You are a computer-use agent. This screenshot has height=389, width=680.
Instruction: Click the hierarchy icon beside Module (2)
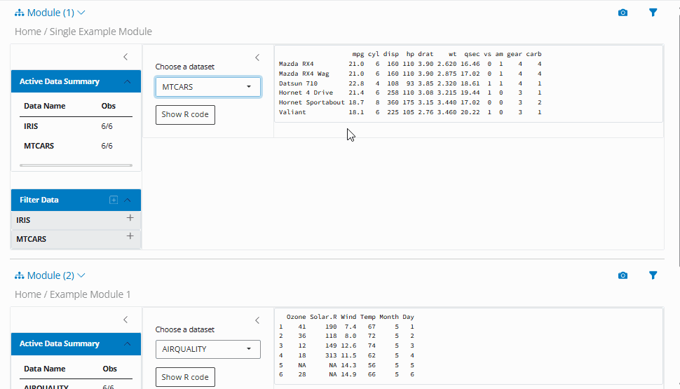click(19, 276)
